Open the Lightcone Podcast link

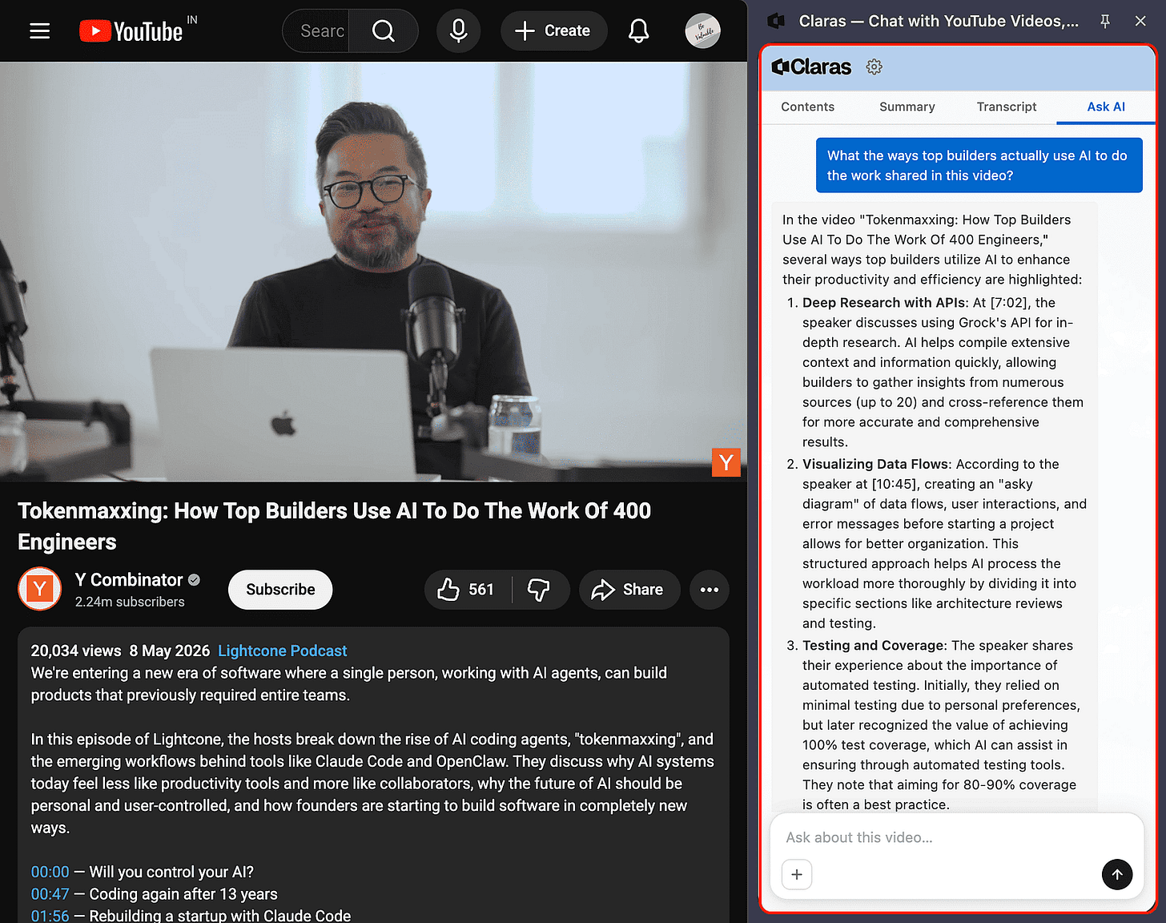tap(283, 651)
